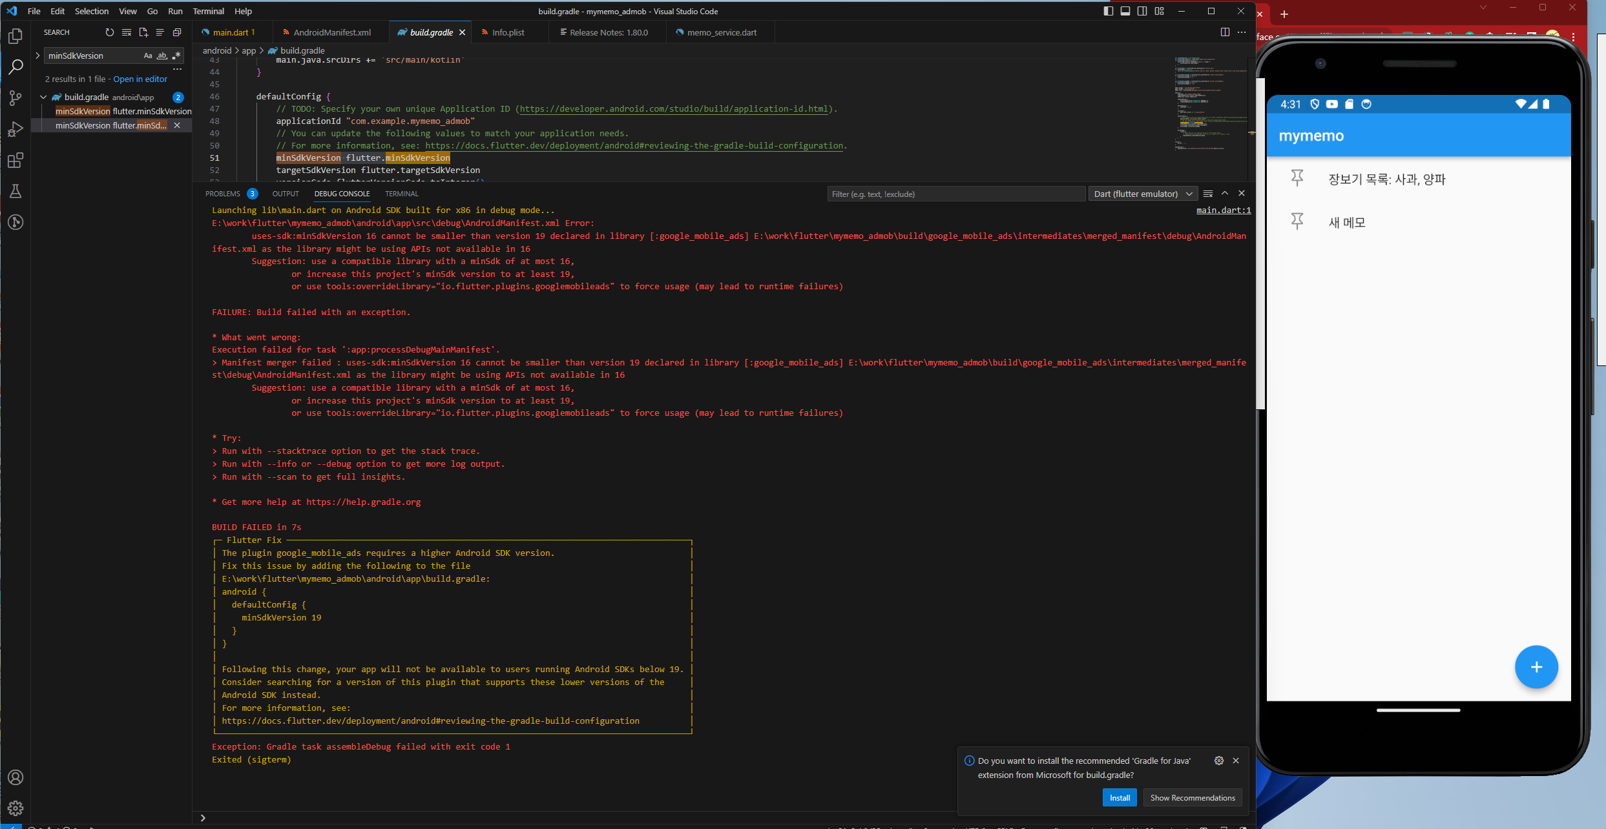Viewport: 1606px width, 829px height.
Task: View search results as tree
Action: (160, 32)
